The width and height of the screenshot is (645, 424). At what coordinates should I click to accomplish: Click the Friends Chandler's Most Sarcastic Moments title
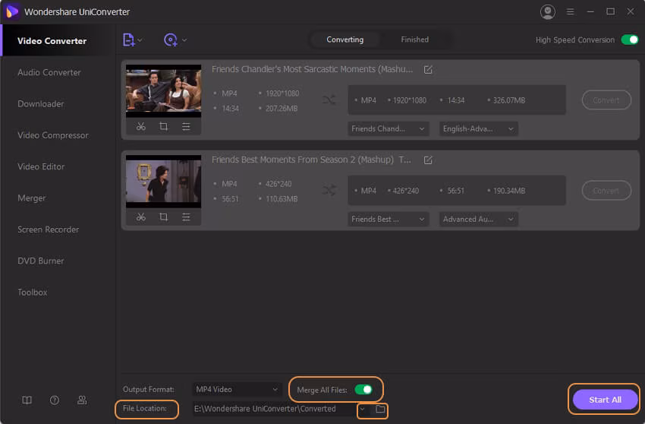[x=312, y=69]
